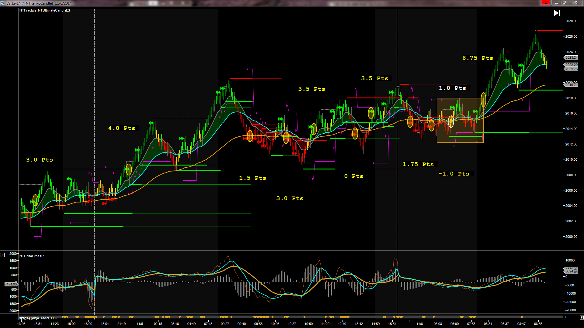Click the skip-to-latest-bar arrow icon
This screenshot has width=584, height=328.
click(x=557, y=13)
